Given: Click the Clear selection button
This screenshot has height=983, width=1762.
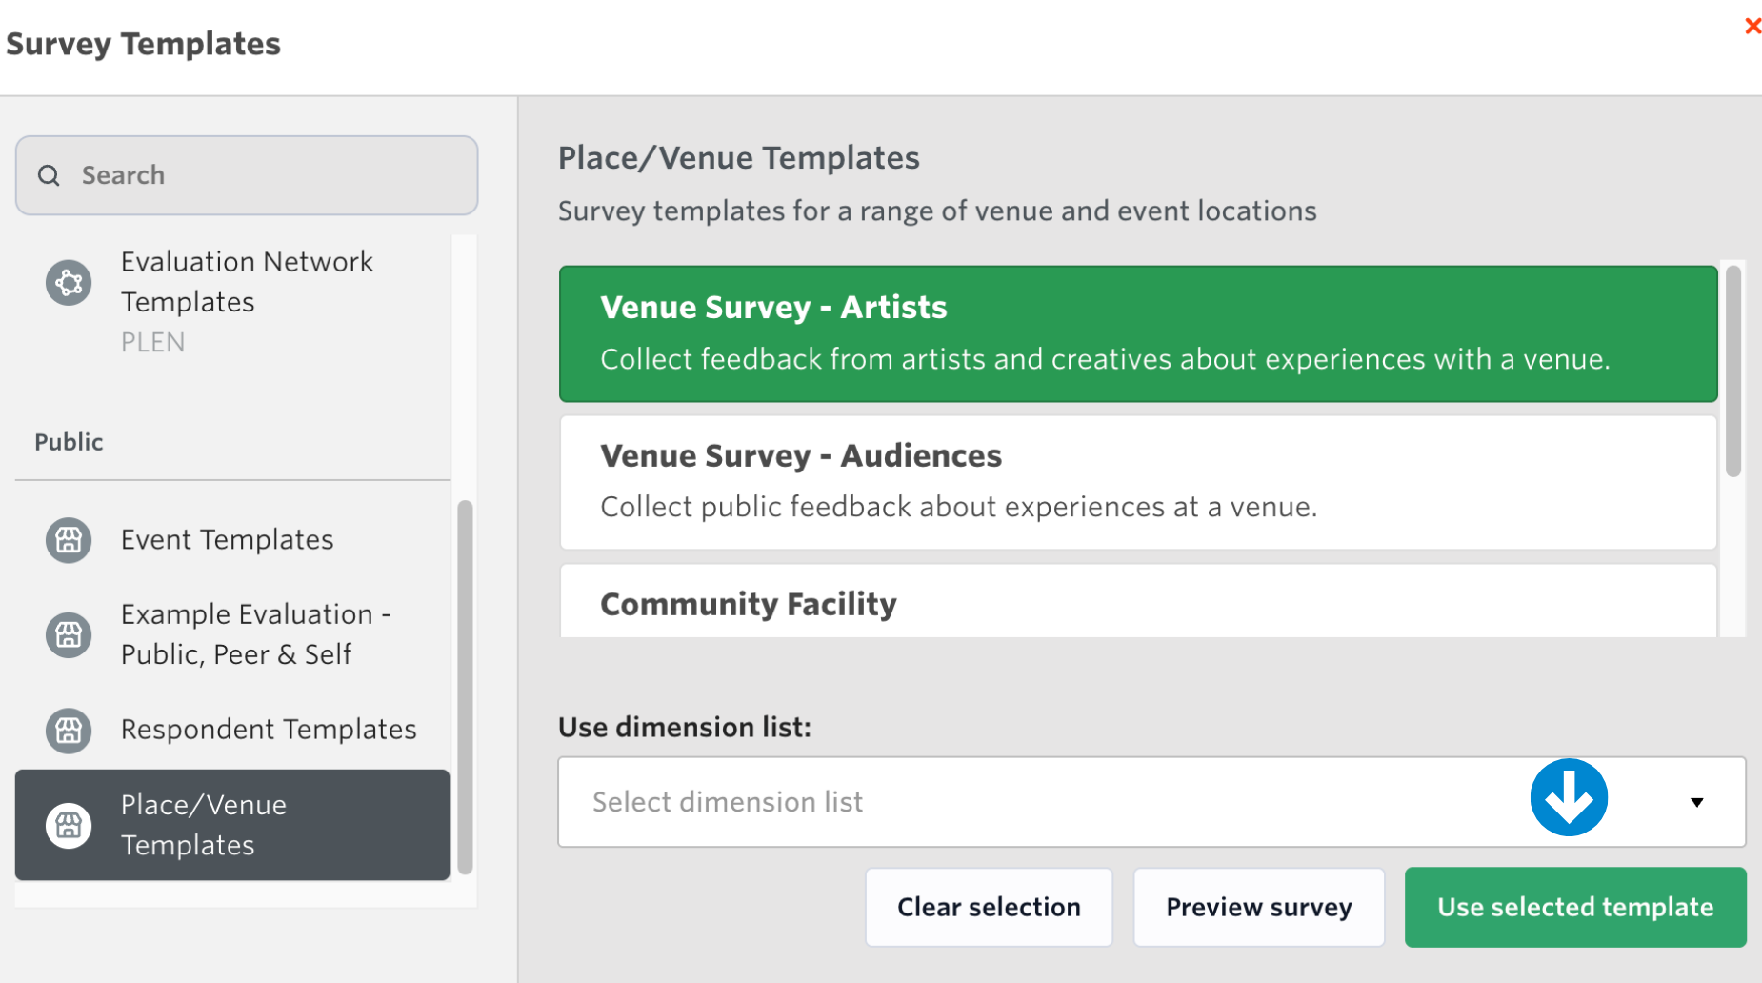Looking at the screenshot, I should coord(989,907).
